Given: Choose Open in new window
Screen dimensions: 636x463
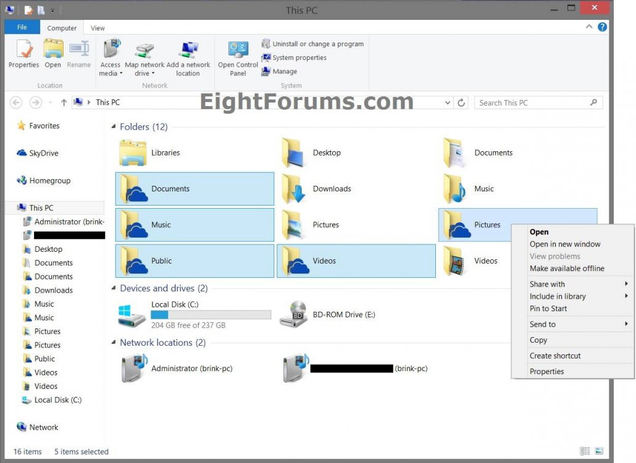Looking at the screenshot, I should coord(565,244).
